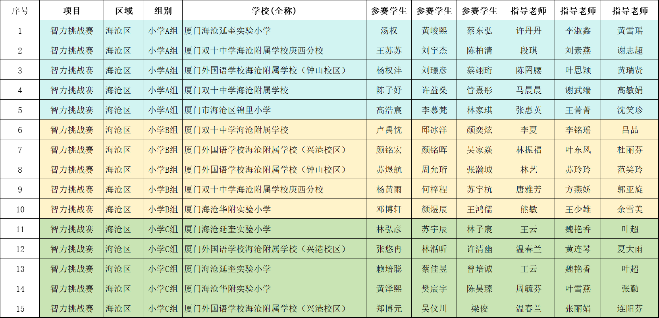Viewport: 659px width, 318px height.
Task: Select student cell 陈子妤
Action: click(x=389, y=90)
